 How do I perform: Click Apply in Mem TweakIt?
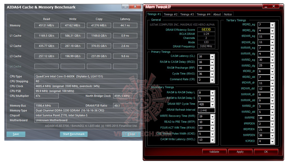point(240,152)
